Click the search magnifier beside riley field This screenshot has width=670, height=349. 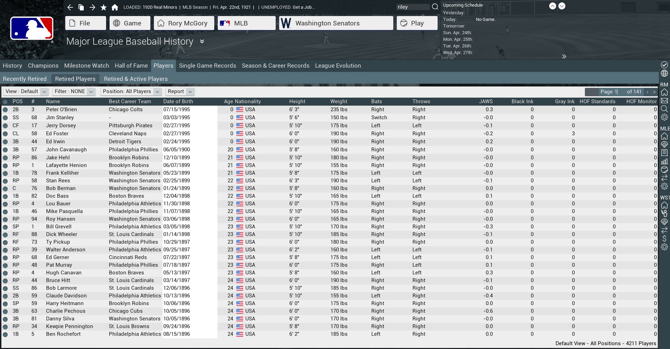[x=435, y=7]
